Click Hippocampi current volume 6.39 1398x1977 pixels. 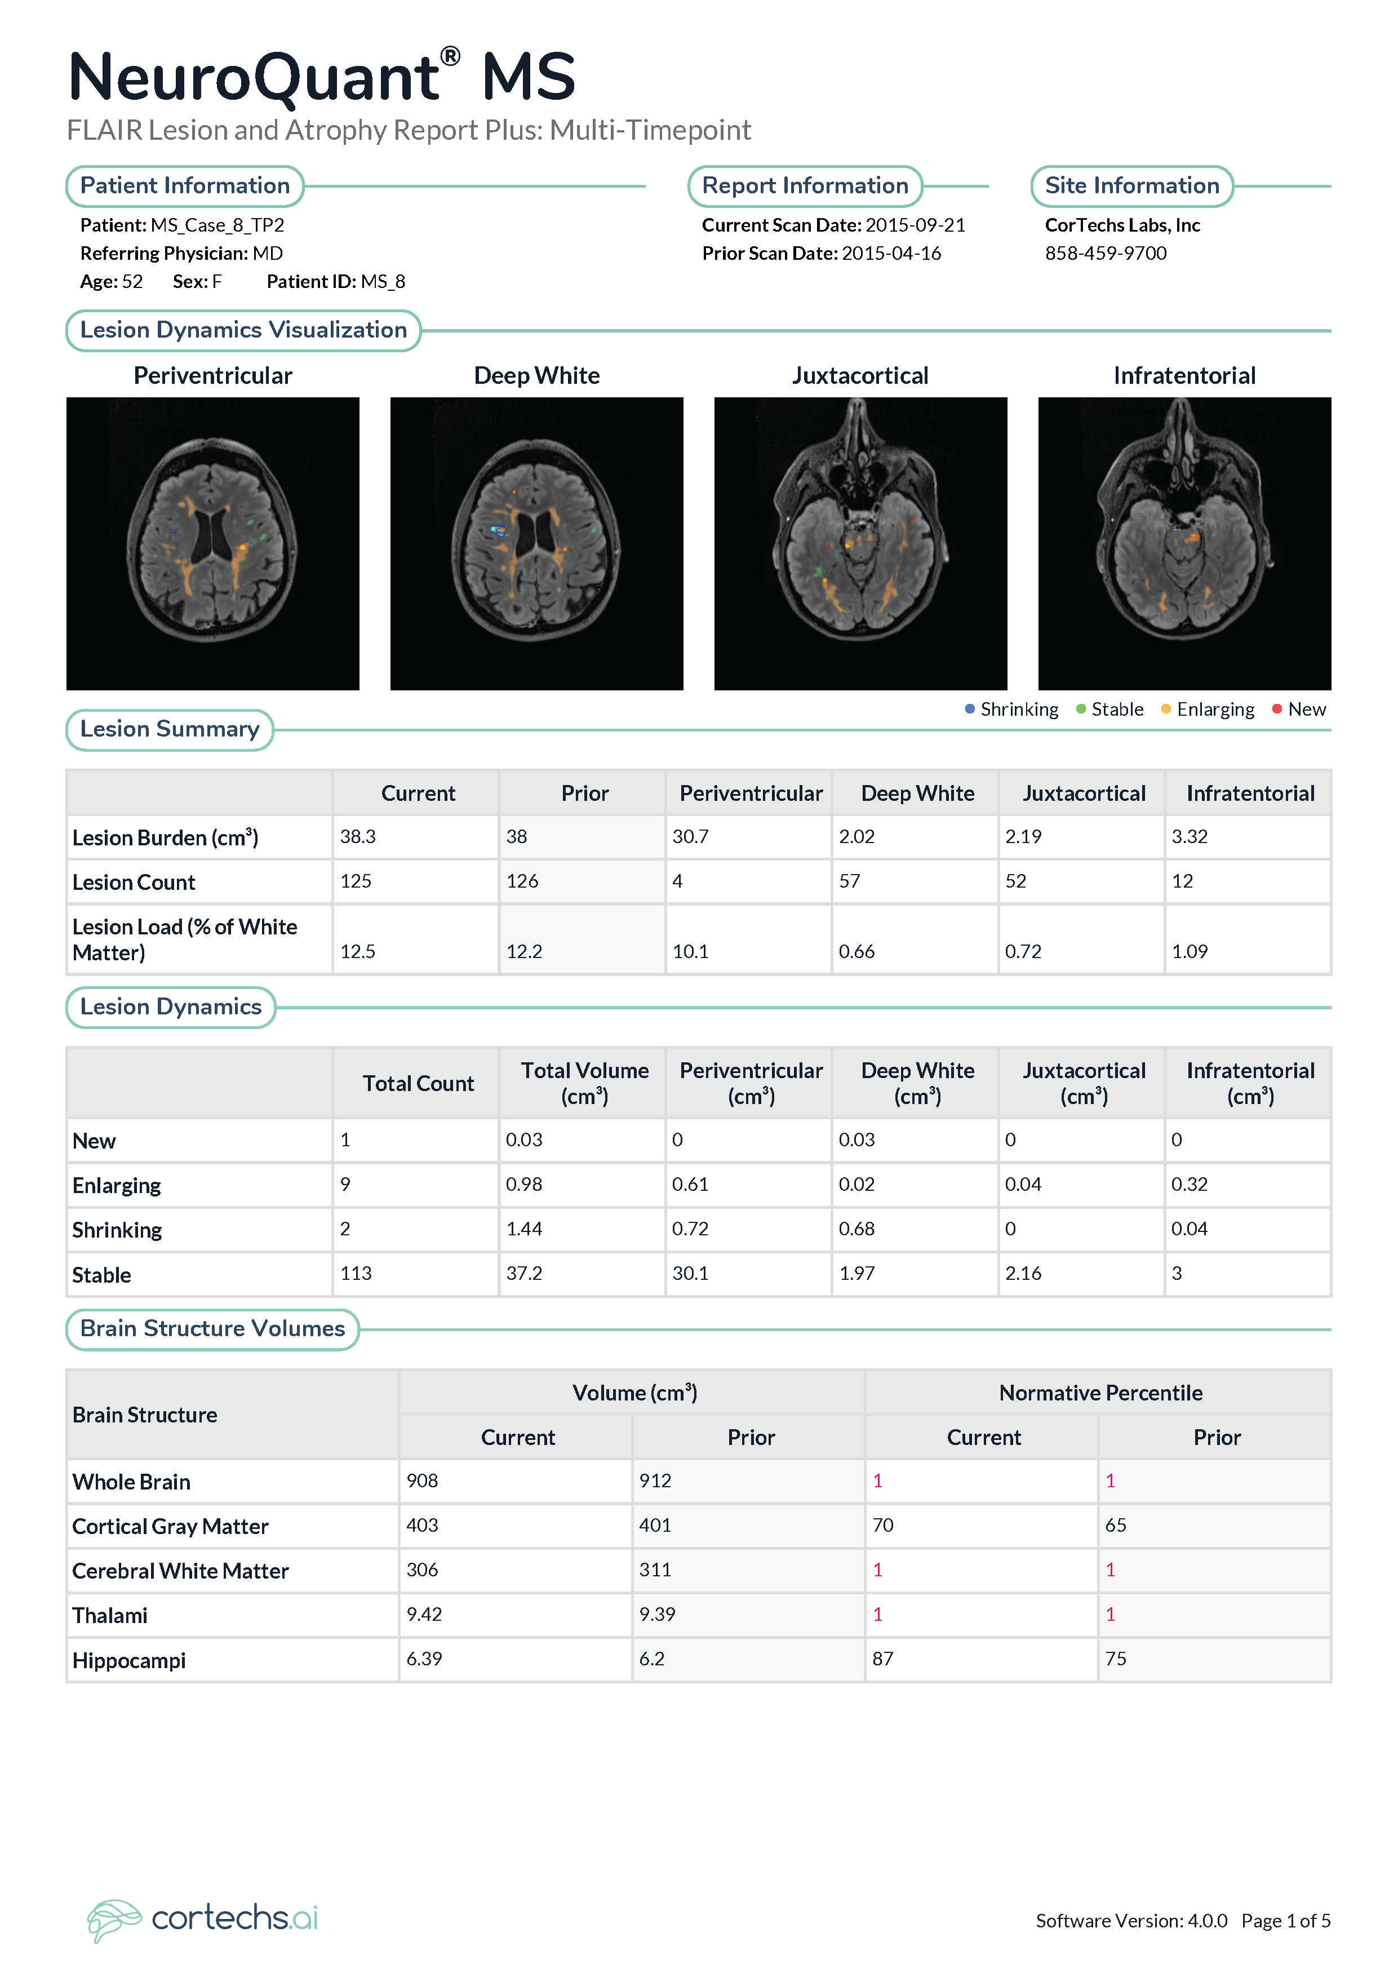pos(424,1660)
